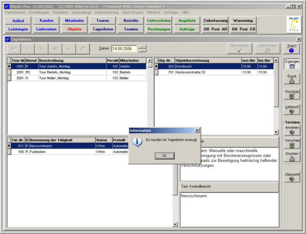
Task: Open the Aufträge module
Action: 187,29
